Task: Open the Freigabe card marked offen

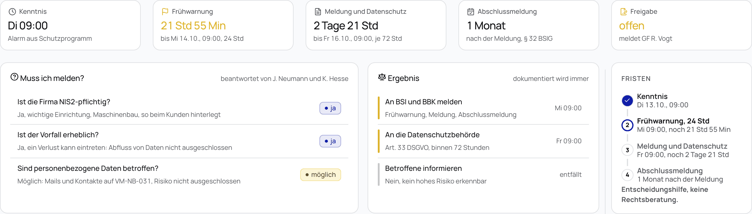Action: pos(682,25)
